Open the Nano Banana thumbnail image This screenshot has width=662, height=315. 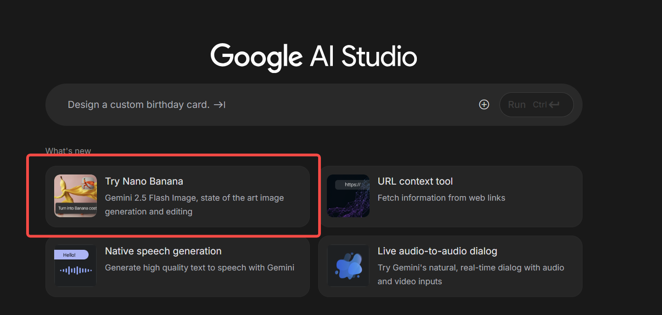(x=76, y=196)
